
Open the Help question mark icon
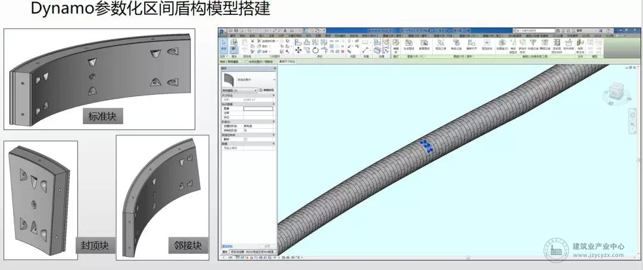[x=608, y=31]
